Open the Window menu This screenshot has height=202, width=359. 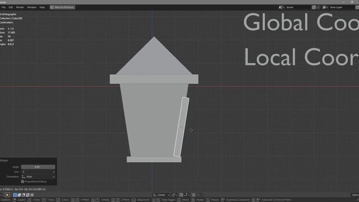tap(31, 7)
